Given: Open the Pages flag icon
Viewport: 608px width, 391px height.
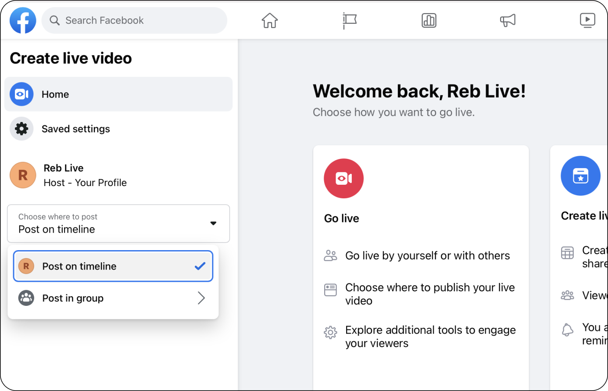Looking at the screenshot, I should click(349, 21).
